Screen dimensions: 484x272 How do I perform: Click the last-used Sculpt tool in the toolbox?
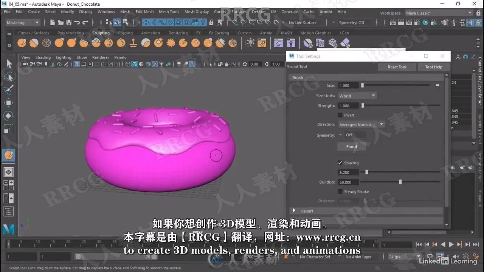(9, 155)
